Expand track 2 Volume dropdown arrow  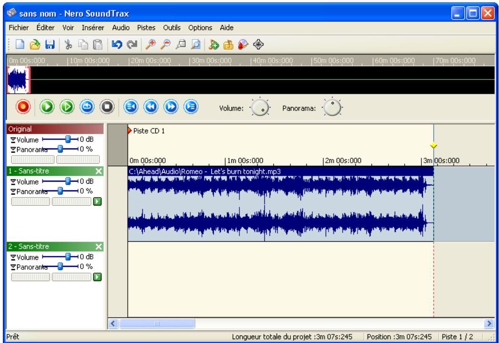point(13,257)
